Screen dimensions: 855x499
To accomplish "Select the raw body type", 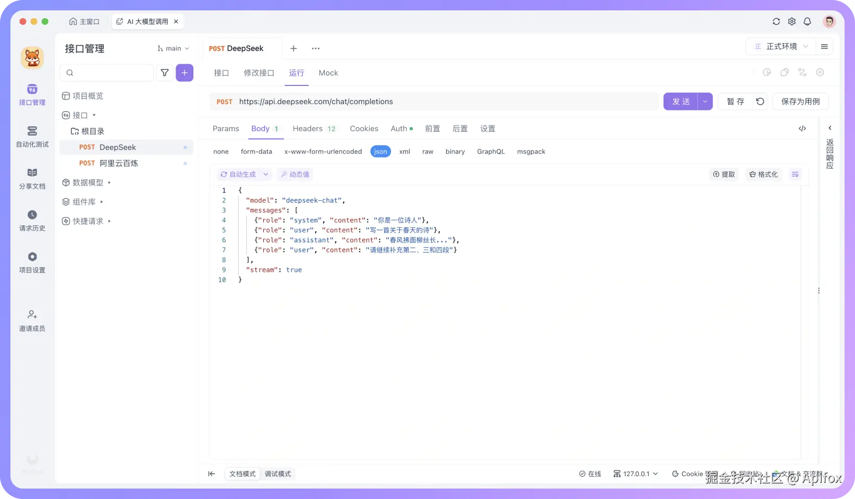I will click(428, 152).
